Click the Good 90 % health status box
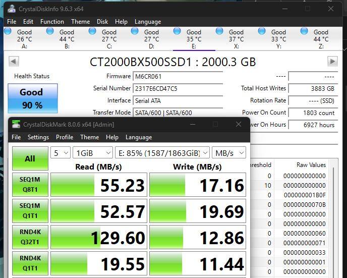This screenshot has width=347, height=278. (31, 98)
